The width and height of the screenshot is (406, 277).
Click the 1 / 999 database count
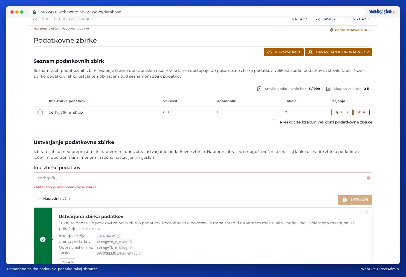[314, 89]
